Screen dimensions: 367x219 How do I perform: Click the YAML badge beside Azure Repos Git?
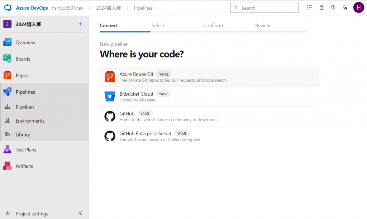(163, 74)
